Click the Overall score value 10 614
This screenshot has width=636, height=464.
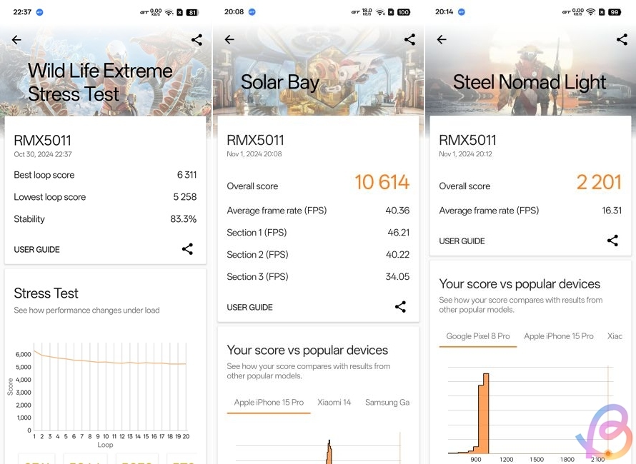tap(382, 183)
